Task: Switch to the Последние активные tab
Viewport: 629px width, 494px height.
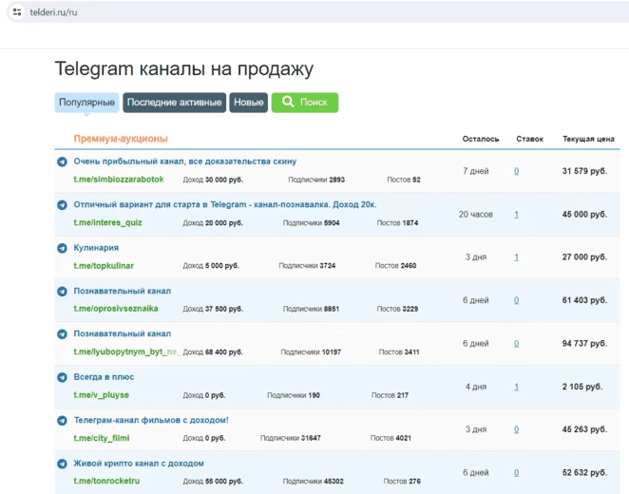Action: click(x=175, y=103)
